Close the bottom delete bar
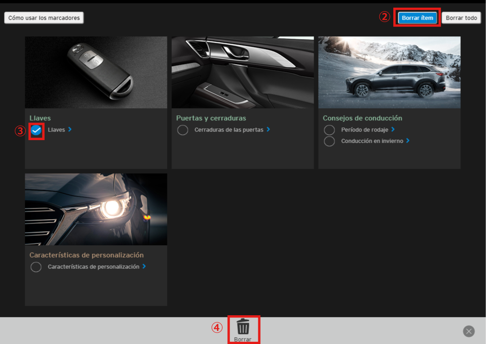The image size is (486, 344). click(468, 331)
